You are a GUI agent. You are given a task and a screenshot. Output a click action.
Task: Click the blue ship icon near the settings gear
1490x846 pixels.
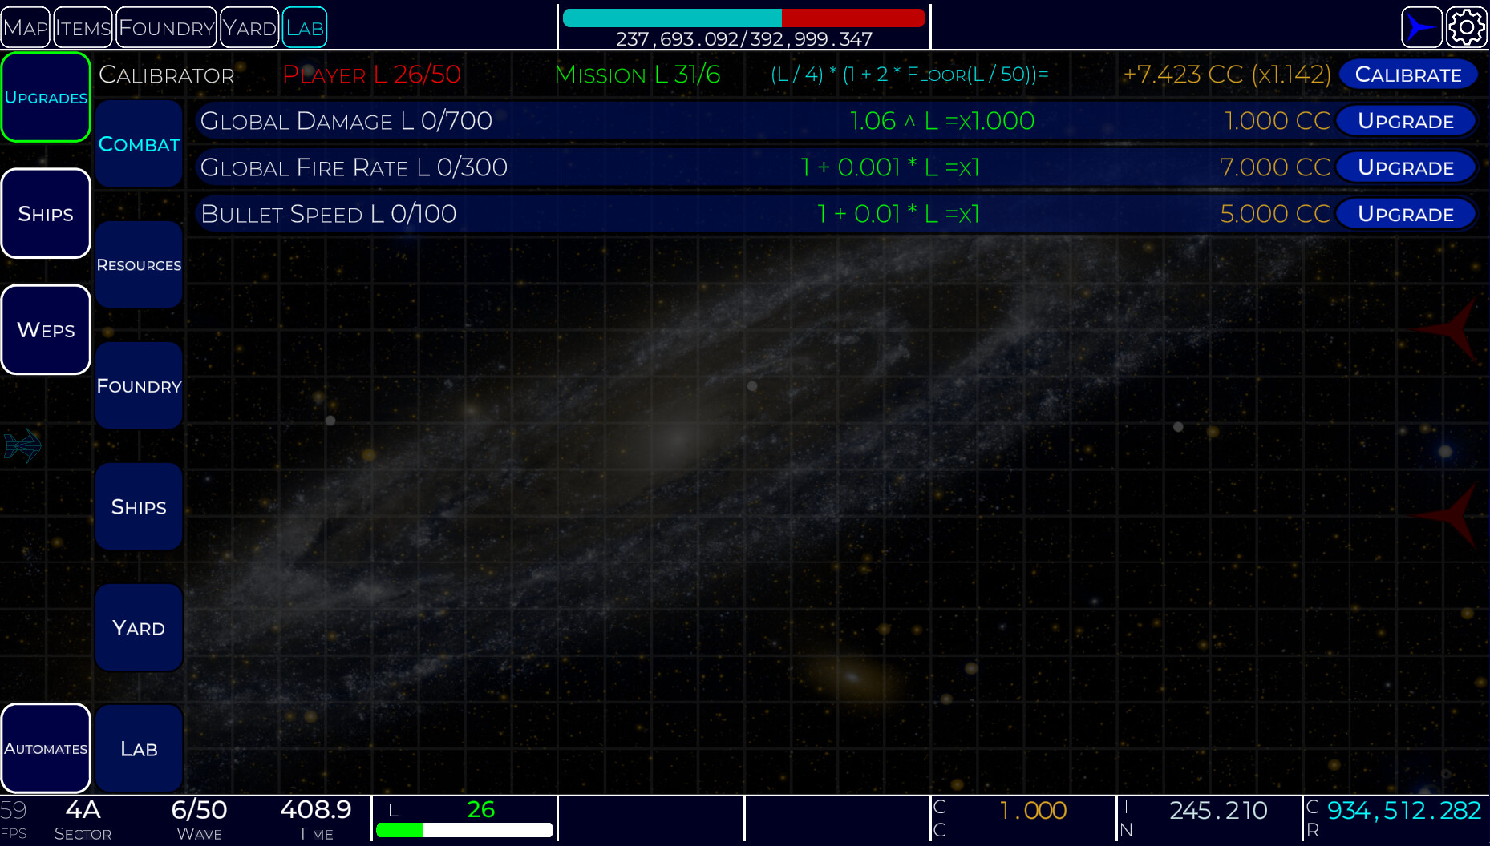tap(1420, 26)
